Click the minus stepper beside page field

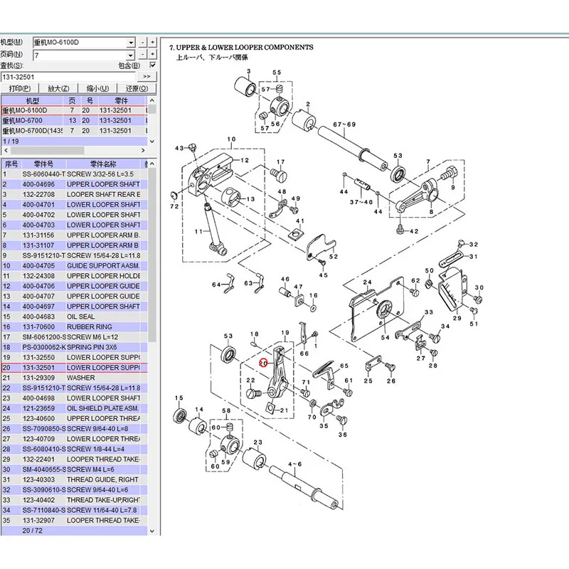(x=143, y=55)
